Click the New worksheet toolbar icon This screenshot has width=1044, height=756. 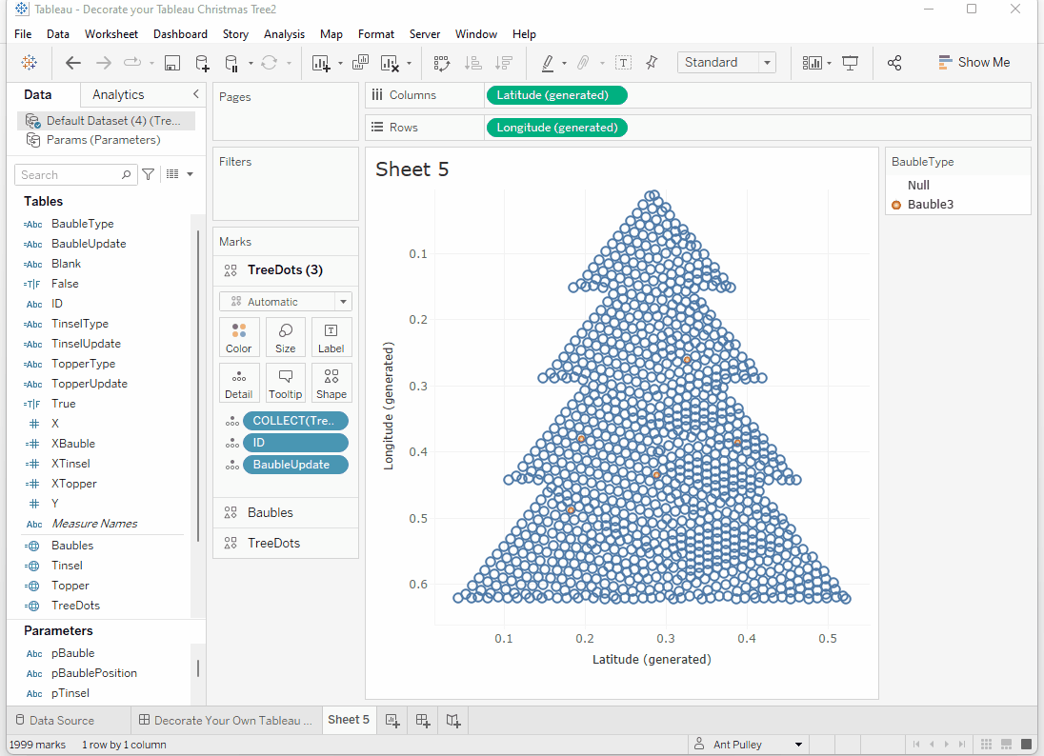(x=320, y=63)
